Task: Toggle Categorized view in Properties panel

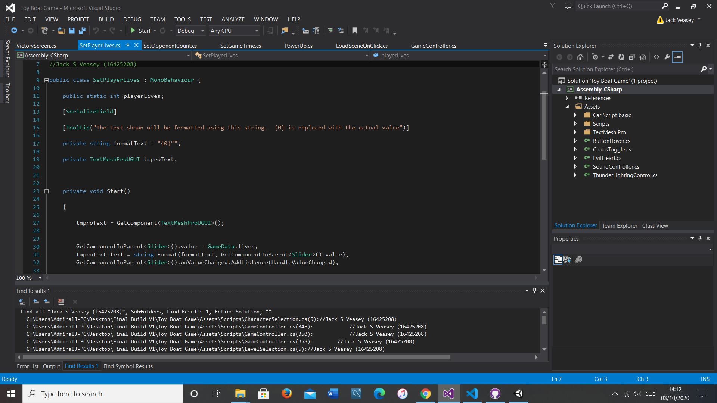Action: (558, 260)
